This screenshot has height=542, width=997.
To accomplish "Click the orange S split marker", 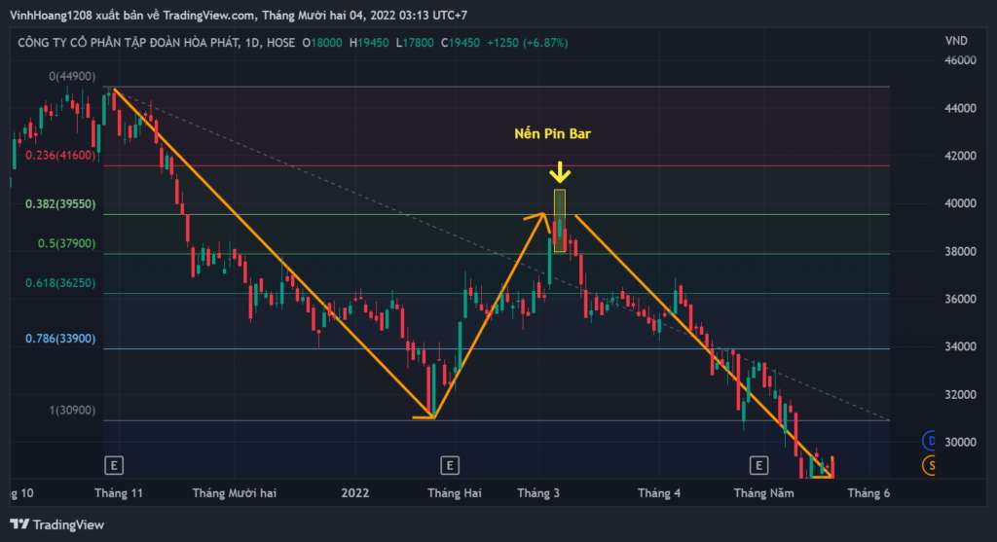I will coord(930,466).
